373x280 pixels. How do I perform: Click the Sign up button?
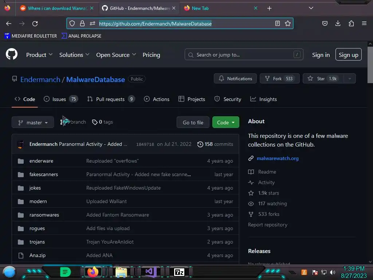pyautogui.click(x=349, y=55)
